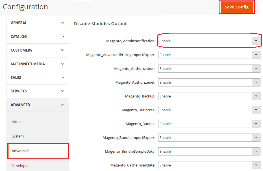Open the Magento_AdminNotification dropdown
Viewport: 263px width, 171px height.
209,41
